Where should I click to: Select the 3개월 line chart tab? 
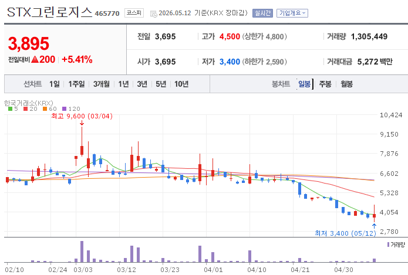pos(102,84)
